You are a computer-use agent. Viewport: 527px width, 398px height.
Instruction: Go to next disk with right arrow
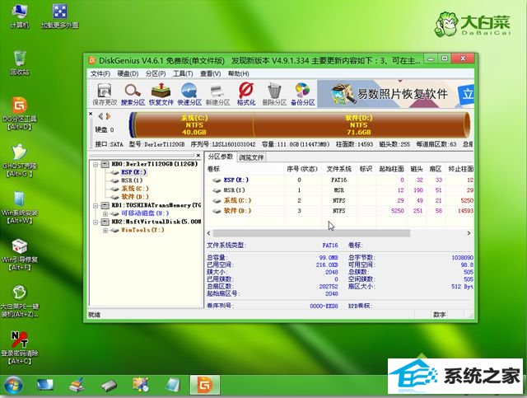[x=108, y=116]
